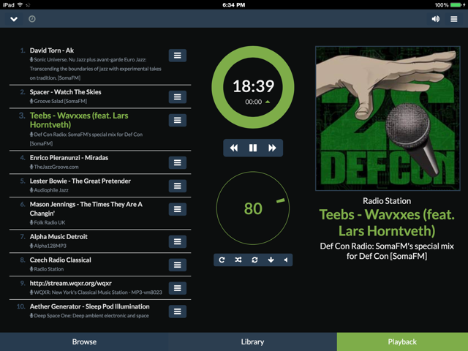Open menu for Teebs - Wavxxes track
Image resolution: width=468 pixels, height=351 pixels.
[x=178, y=120]
